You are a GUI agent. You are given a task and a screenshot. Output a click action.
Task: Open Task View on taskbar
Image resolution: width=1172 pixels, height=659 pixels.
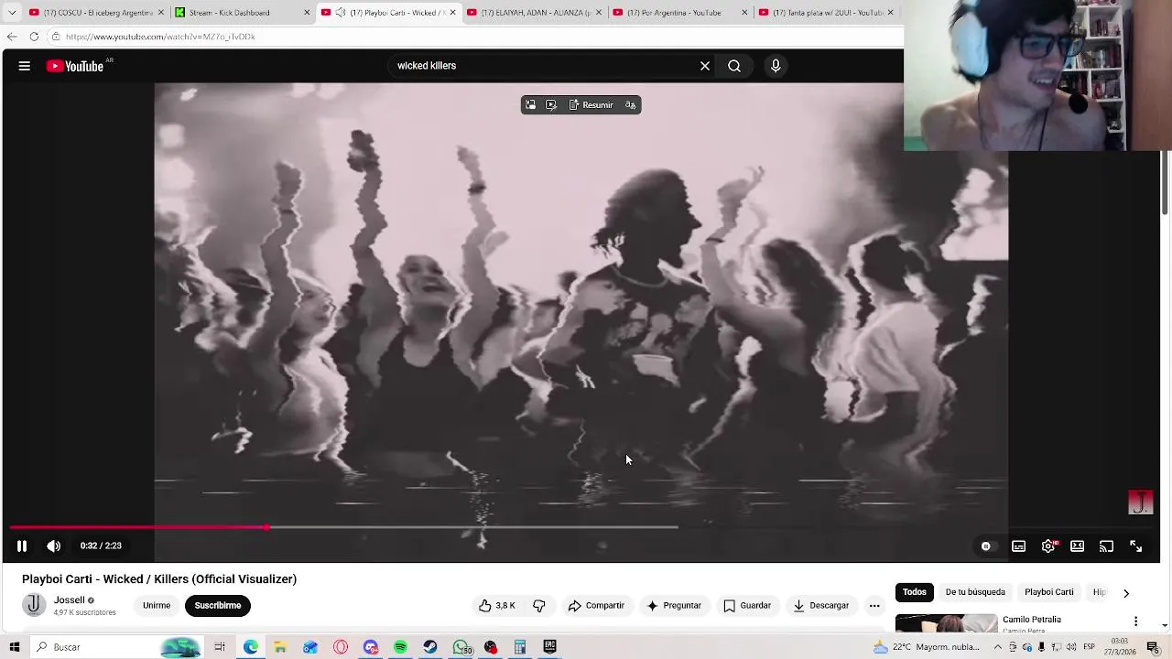click(220, 647)
